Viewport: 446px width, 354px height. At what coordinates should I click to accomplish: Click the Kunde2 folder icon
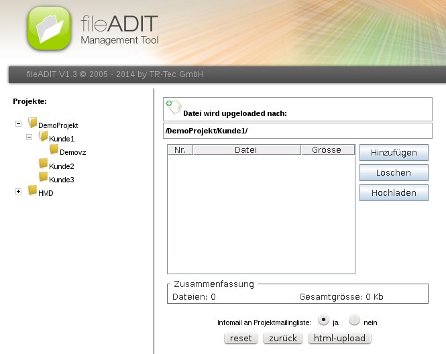click(44, 164)
